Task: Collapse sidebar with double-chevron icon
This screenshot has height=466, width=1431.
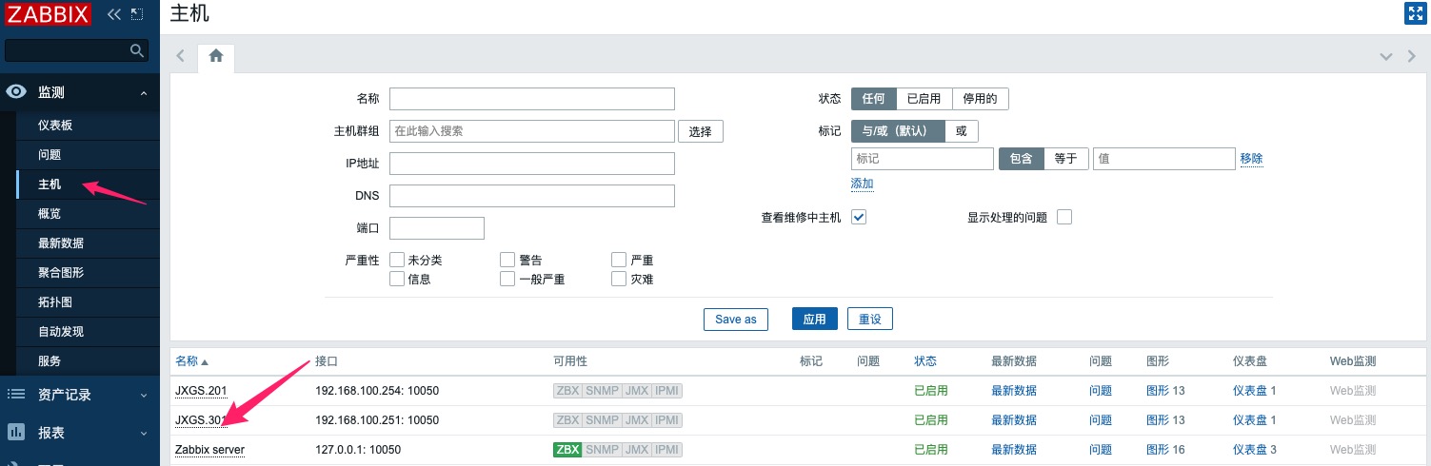Action: point(114,14)
